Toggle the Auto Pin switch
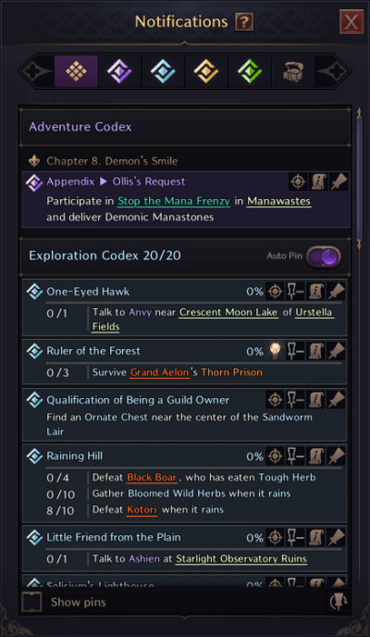The height and width of the screenshot is (637, 370). pos(324,256)
